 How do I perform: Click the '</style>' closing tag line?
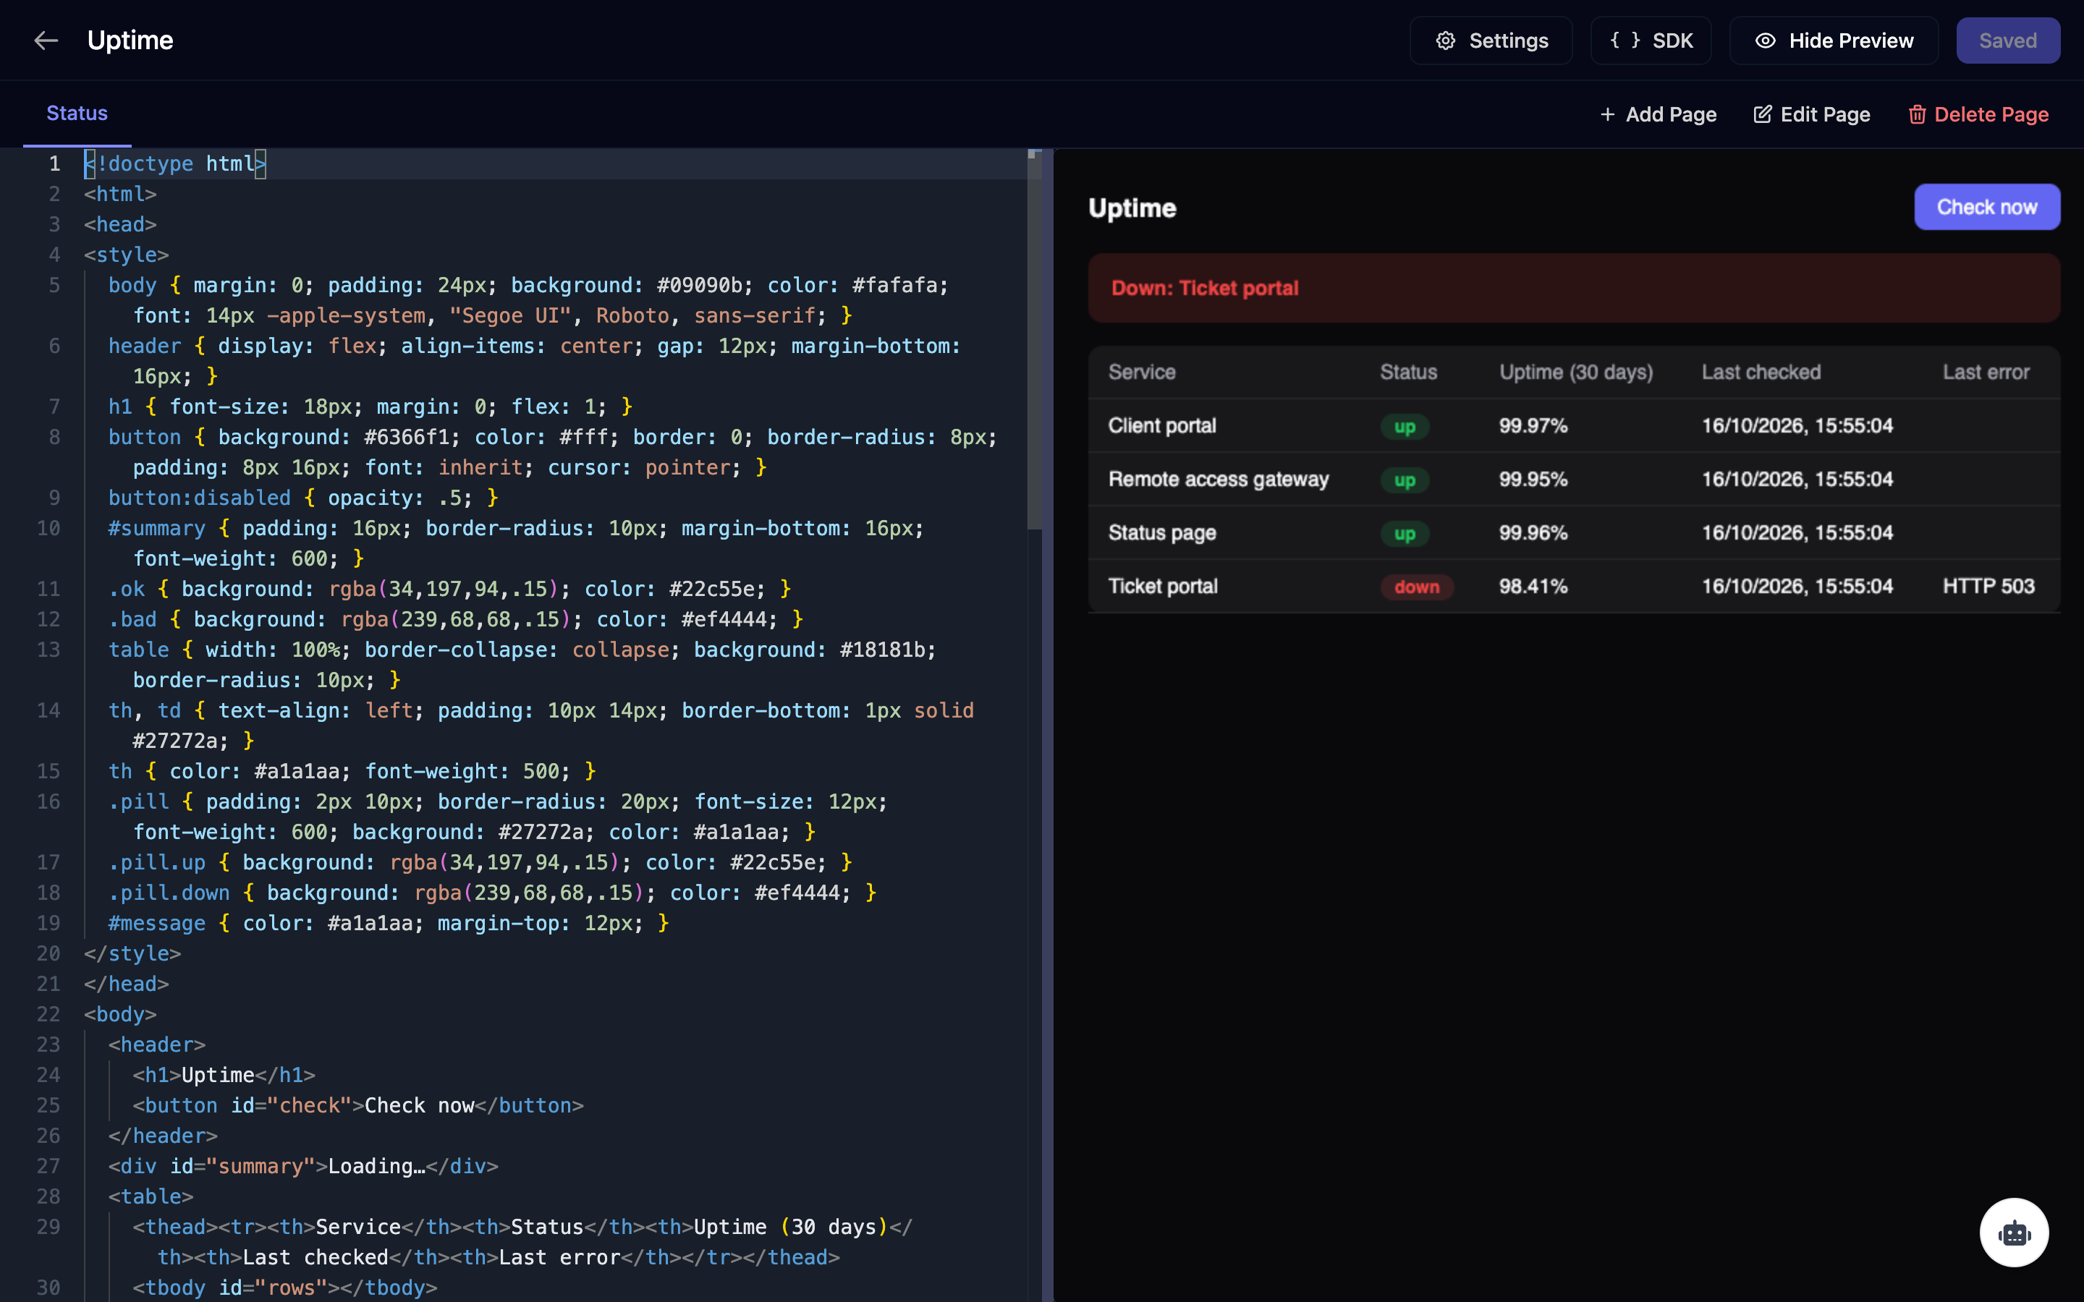tap(132, 953)
